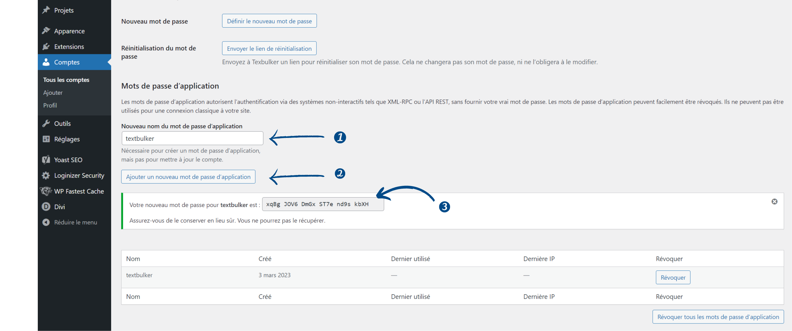Dismiss the new password notice
The width and height of the screenshot is (792, 331).
(774, 201)
